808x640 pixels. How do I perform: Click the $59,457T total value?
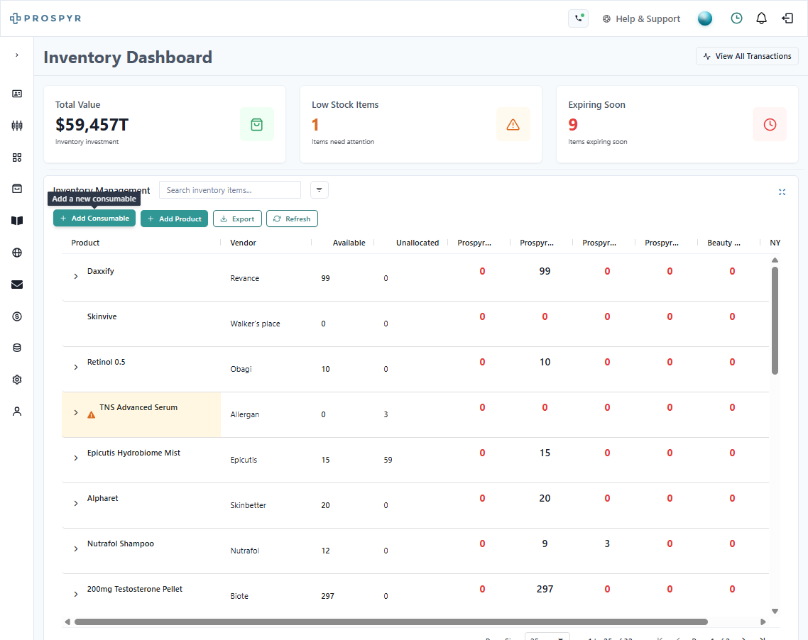point(92,125)
